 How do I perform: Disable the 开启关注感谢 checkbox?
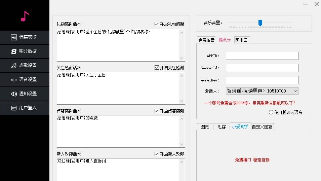[157, 68]
